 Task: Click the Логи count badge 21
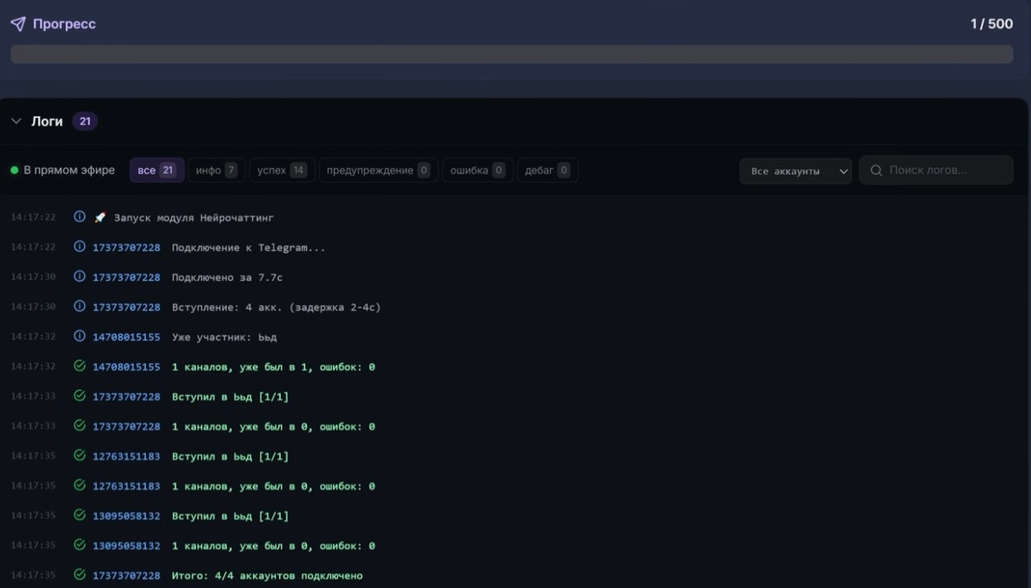(x=85, y=121)
